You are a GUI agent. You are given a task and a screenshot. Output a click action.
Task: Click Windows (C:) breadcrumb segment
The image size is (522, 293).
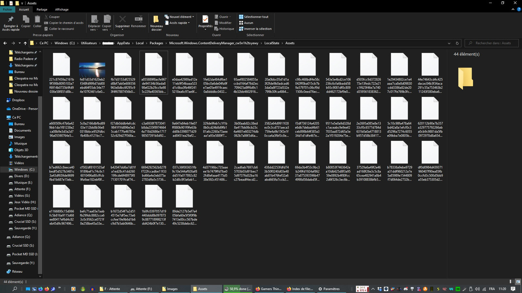(x=64, y=43)
